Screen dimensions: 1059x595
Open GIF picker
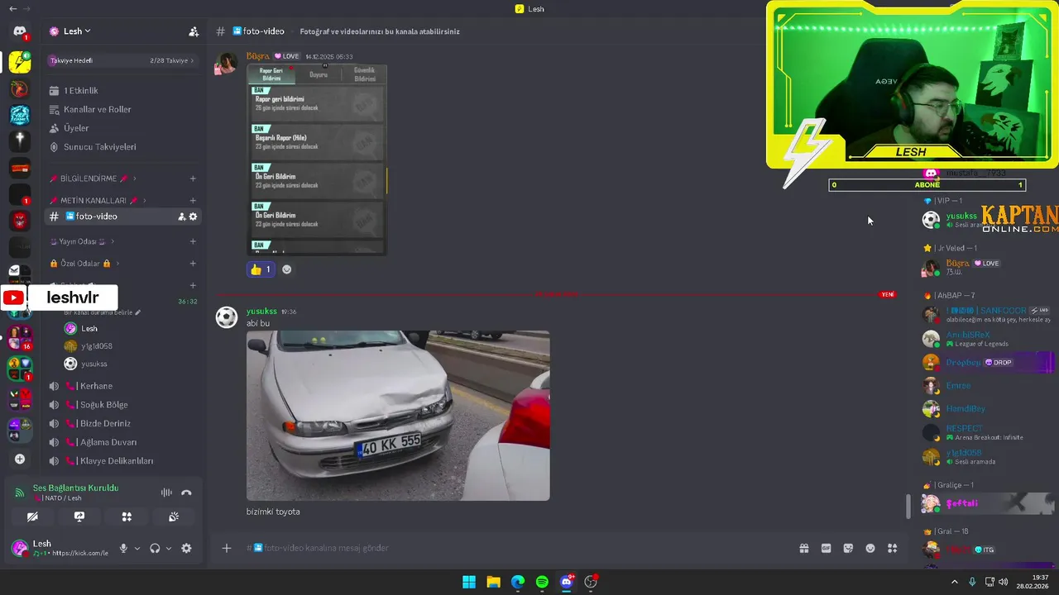point(826,548)
